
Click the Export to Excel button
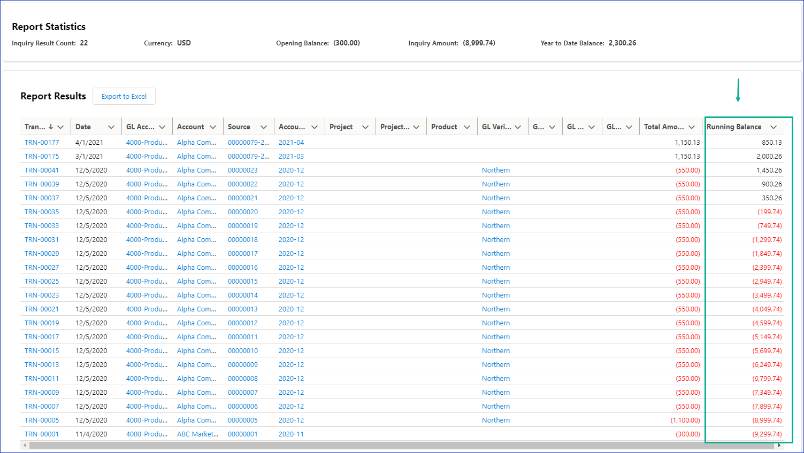[124, 97]
